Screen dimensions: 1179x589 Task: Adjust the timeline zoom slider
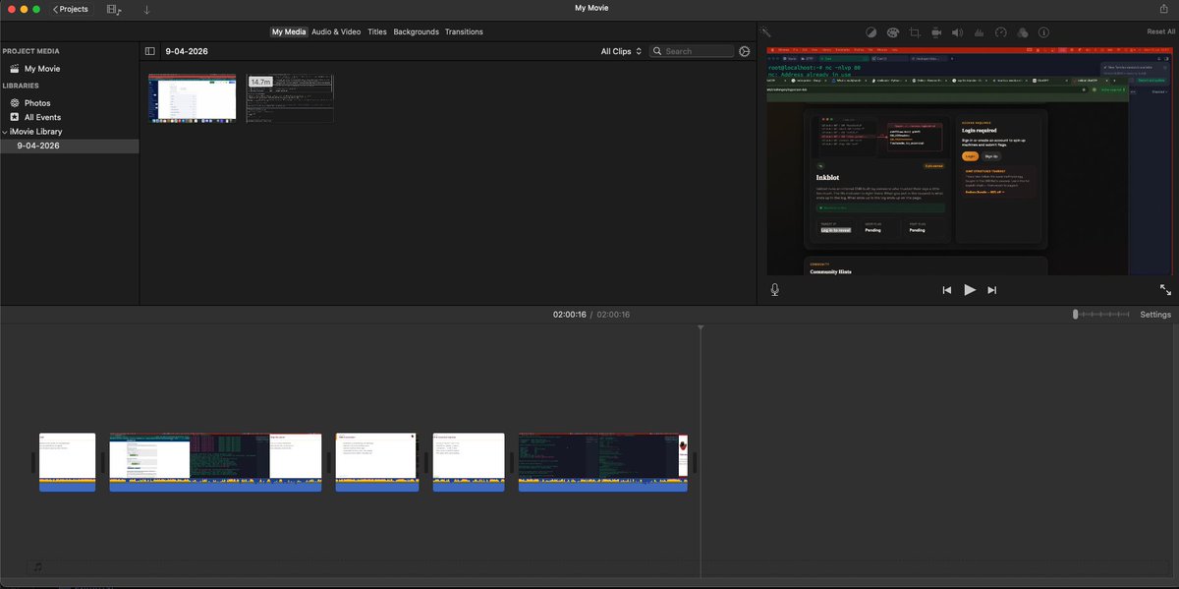[1100, 315]
